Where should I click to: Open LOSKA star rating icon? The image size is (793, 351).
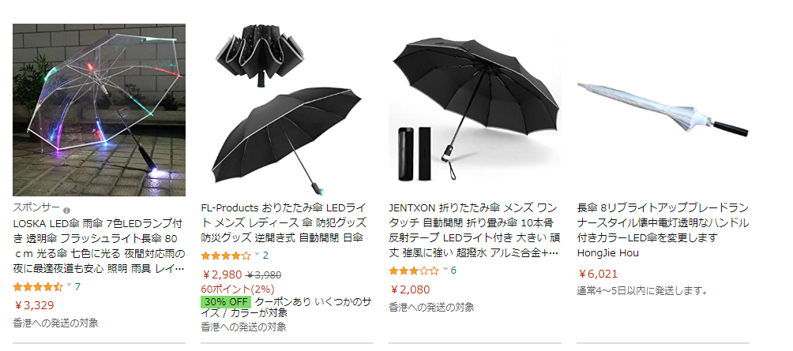coord(38,287)
